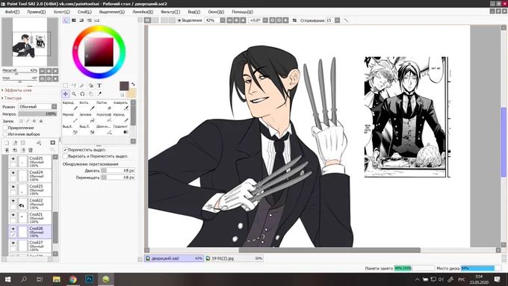This screenshot has height=286, width=508.
Task: Reset navigator rotation angle button
Action: (55, 78)
